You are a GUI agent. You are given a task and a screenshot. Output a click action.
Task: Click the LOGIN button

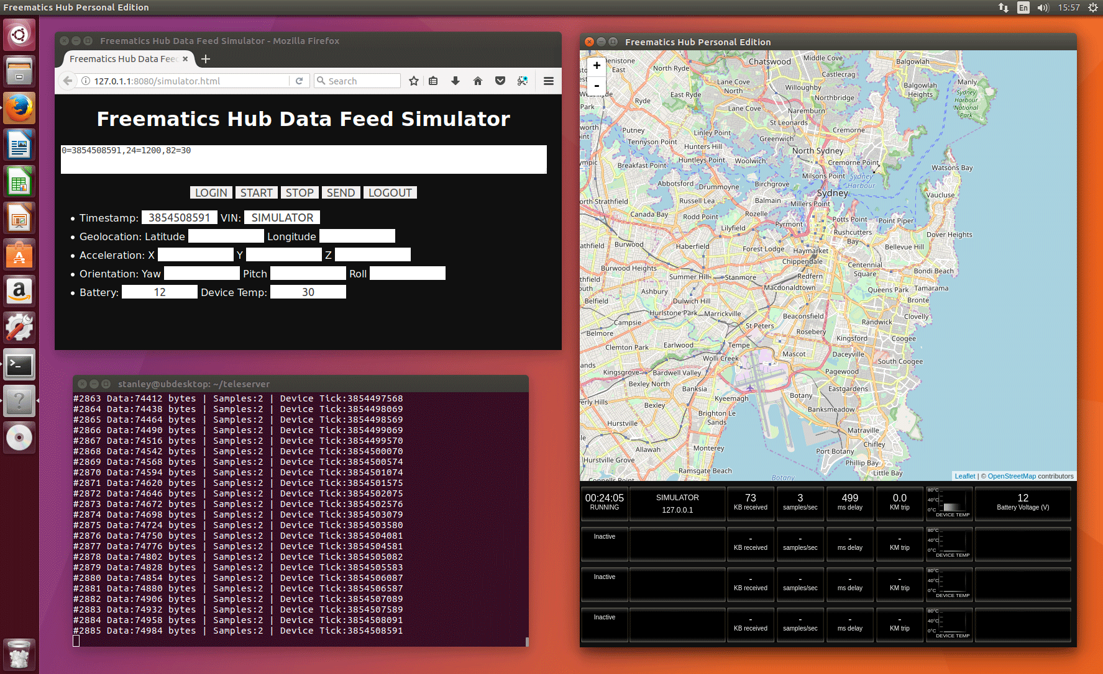211,193
